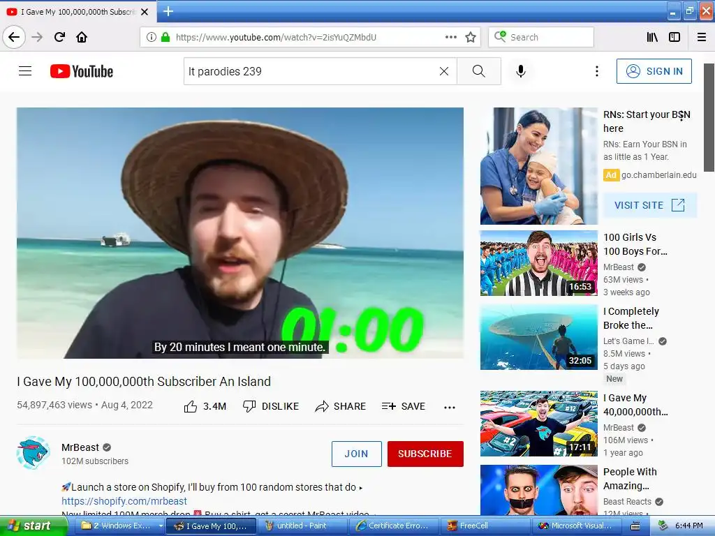Share the video using SHARE button
Screen dimensions: 715x536
coord(340,406)
